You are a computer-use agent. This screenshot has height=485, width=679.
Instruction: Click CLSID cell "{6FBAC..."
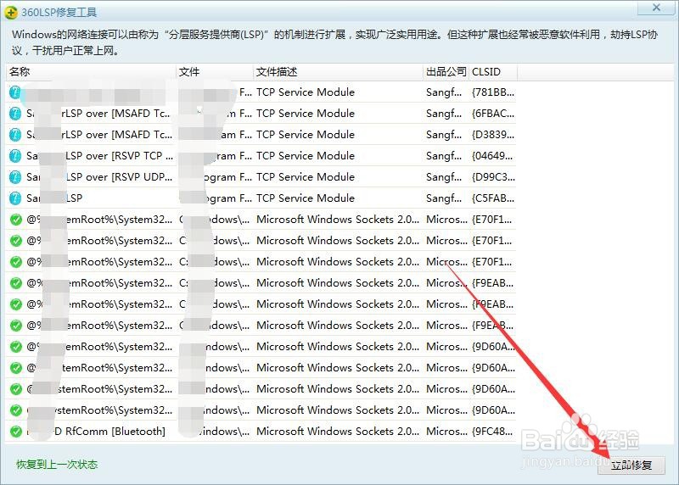[493, 114]
